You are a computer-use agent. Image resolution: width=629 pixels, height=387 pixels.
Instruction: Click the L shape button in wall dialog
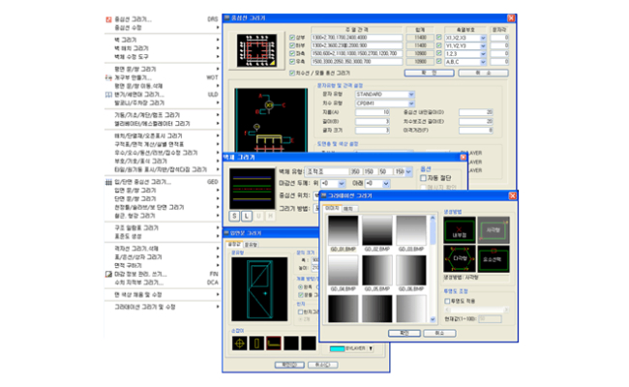(x=245, y=214)
